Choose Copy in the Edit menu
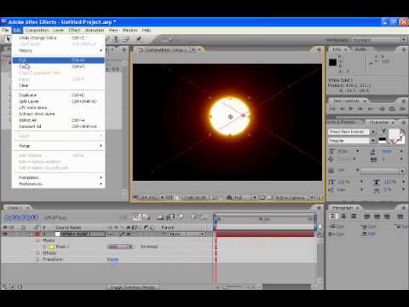409x307 pixels. [x=58, y=67]
